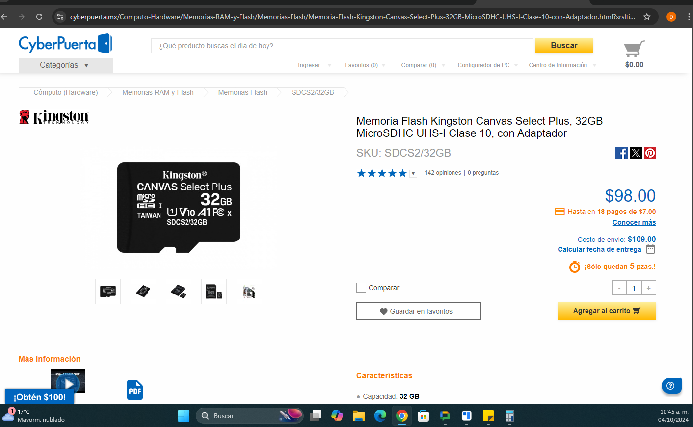Select second product thumbnail image
The width and height of the screenshot is (693, 427).
coord(143,292)
